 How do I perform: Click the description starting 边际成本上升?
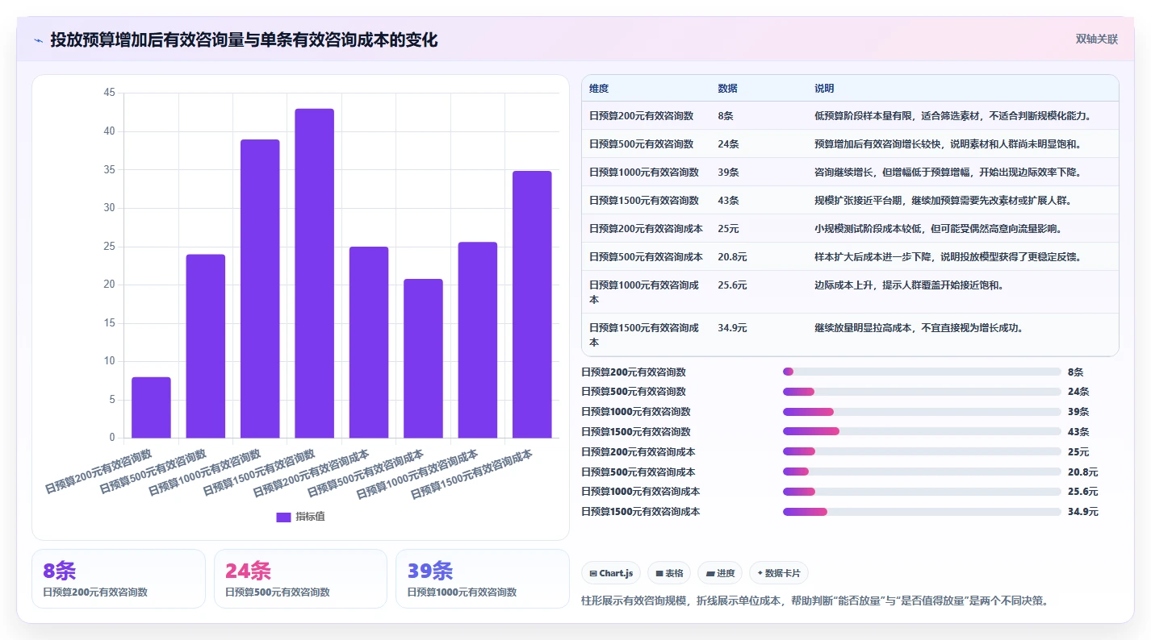909,285
